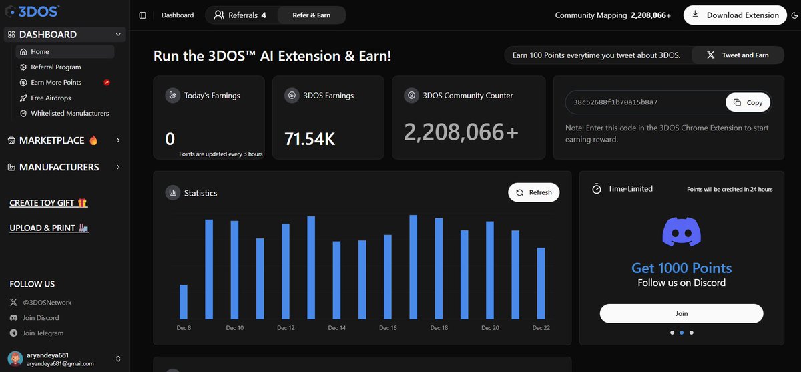Click the Telegram icon beside Join Telegram
Image resolution: width=801 pixels, height=372 pixels.
click(x=14, y=333)
